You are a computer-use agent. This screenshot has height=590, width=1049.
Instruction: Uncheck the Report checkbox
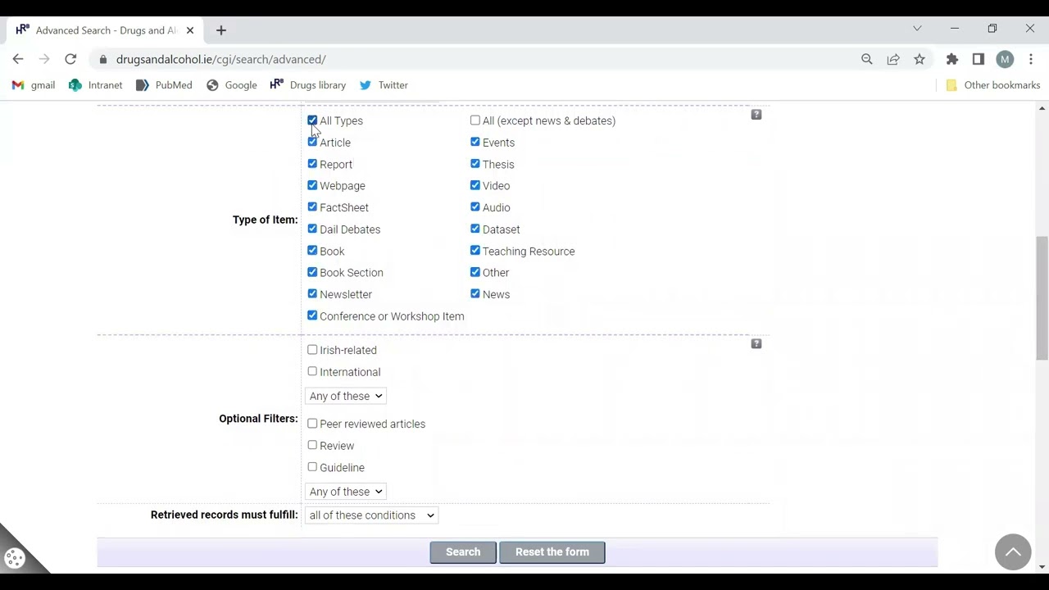click(x=312, y=164)
